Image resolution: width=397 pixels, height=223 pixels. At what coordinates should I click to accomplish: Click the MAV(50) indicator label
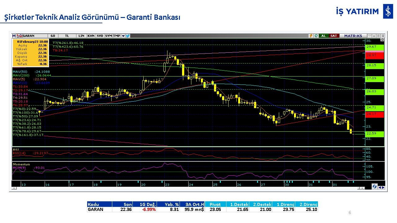pos(31,72)
